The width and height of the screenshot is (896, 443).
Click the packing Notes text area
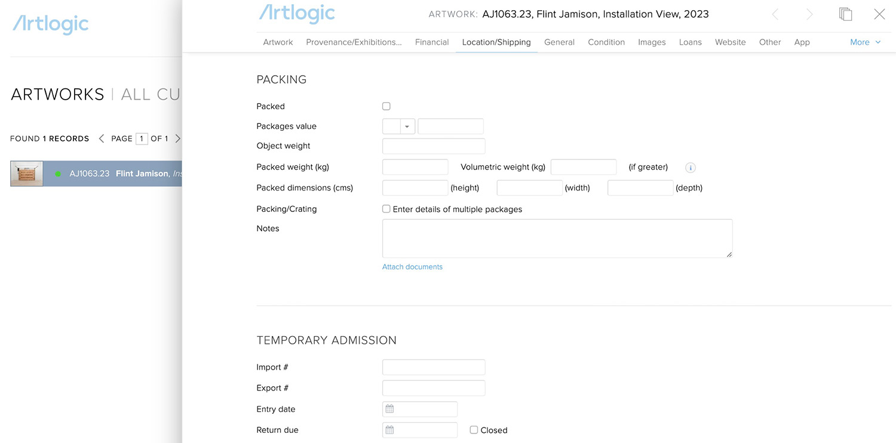click(x=557, y=238)
